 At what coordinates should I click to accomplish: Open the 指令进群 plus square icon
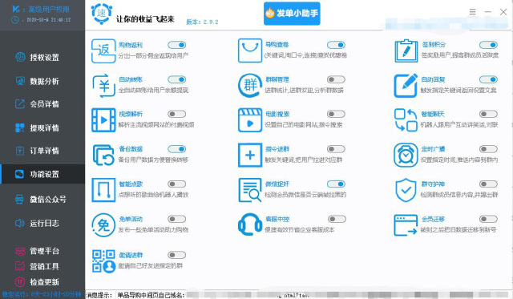pos(250,155)
